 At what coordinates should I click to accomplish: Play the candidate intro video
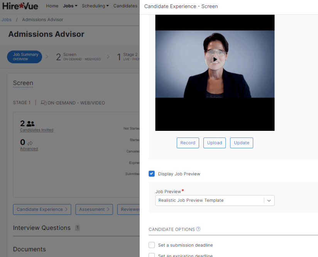tap(215, 60)
